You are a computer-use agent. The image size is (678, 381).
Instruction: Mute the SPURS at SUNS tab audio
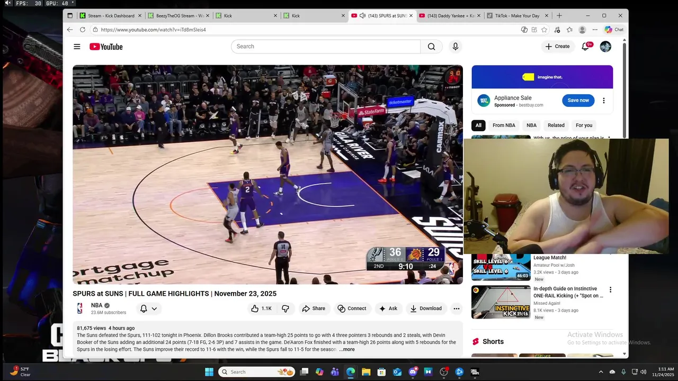click(362, 16)
